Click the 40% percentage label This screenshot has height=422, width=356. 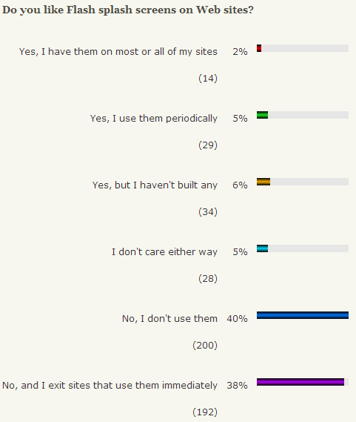[x=237, y=319]
